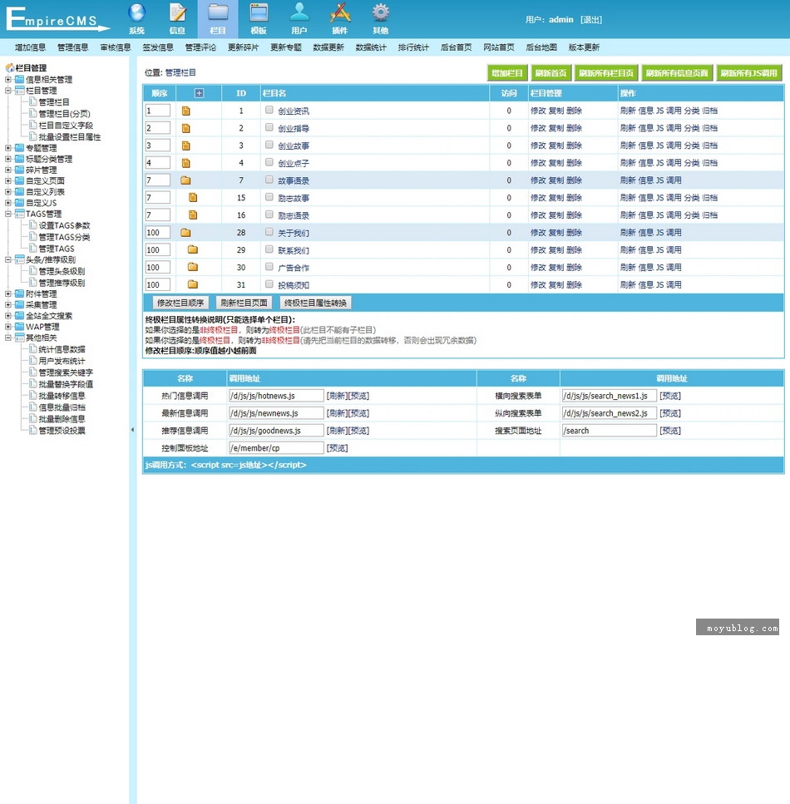This screenshot has height=804, width=790.
Task: Click the folder icon for 故事语录 row
Action: [x=185, y=180]
